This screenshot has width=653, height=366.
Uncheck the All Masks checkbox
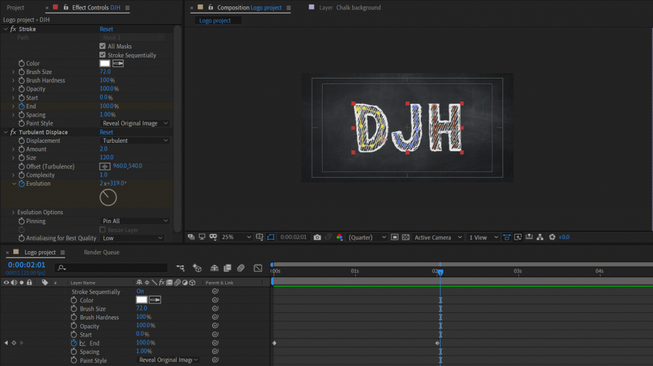point(103,47)
